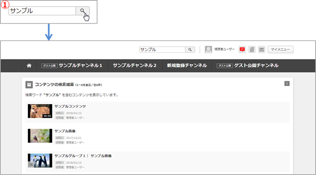Open the 視聴者ユーザー avatar icon
This screenshot has height=175, width=316.
pyautogui.click(x=209, y=49)
